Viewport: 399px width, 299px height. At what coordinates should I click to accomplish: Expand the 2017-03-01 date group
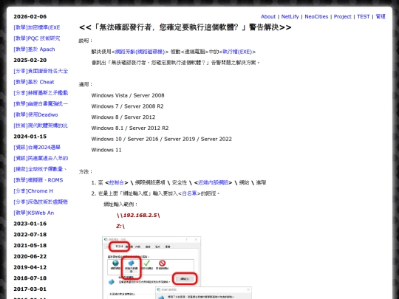30,289
